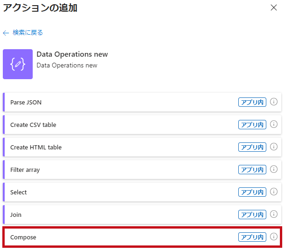This screenshot has height=252, width=285.
Task: Select the Parse JSON action
Action: [x=142, y=102]
